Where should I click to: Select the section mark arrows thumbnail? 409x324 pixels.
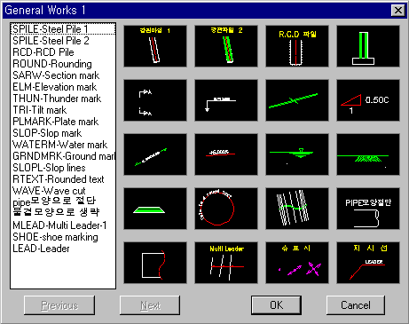click(155, 100)
